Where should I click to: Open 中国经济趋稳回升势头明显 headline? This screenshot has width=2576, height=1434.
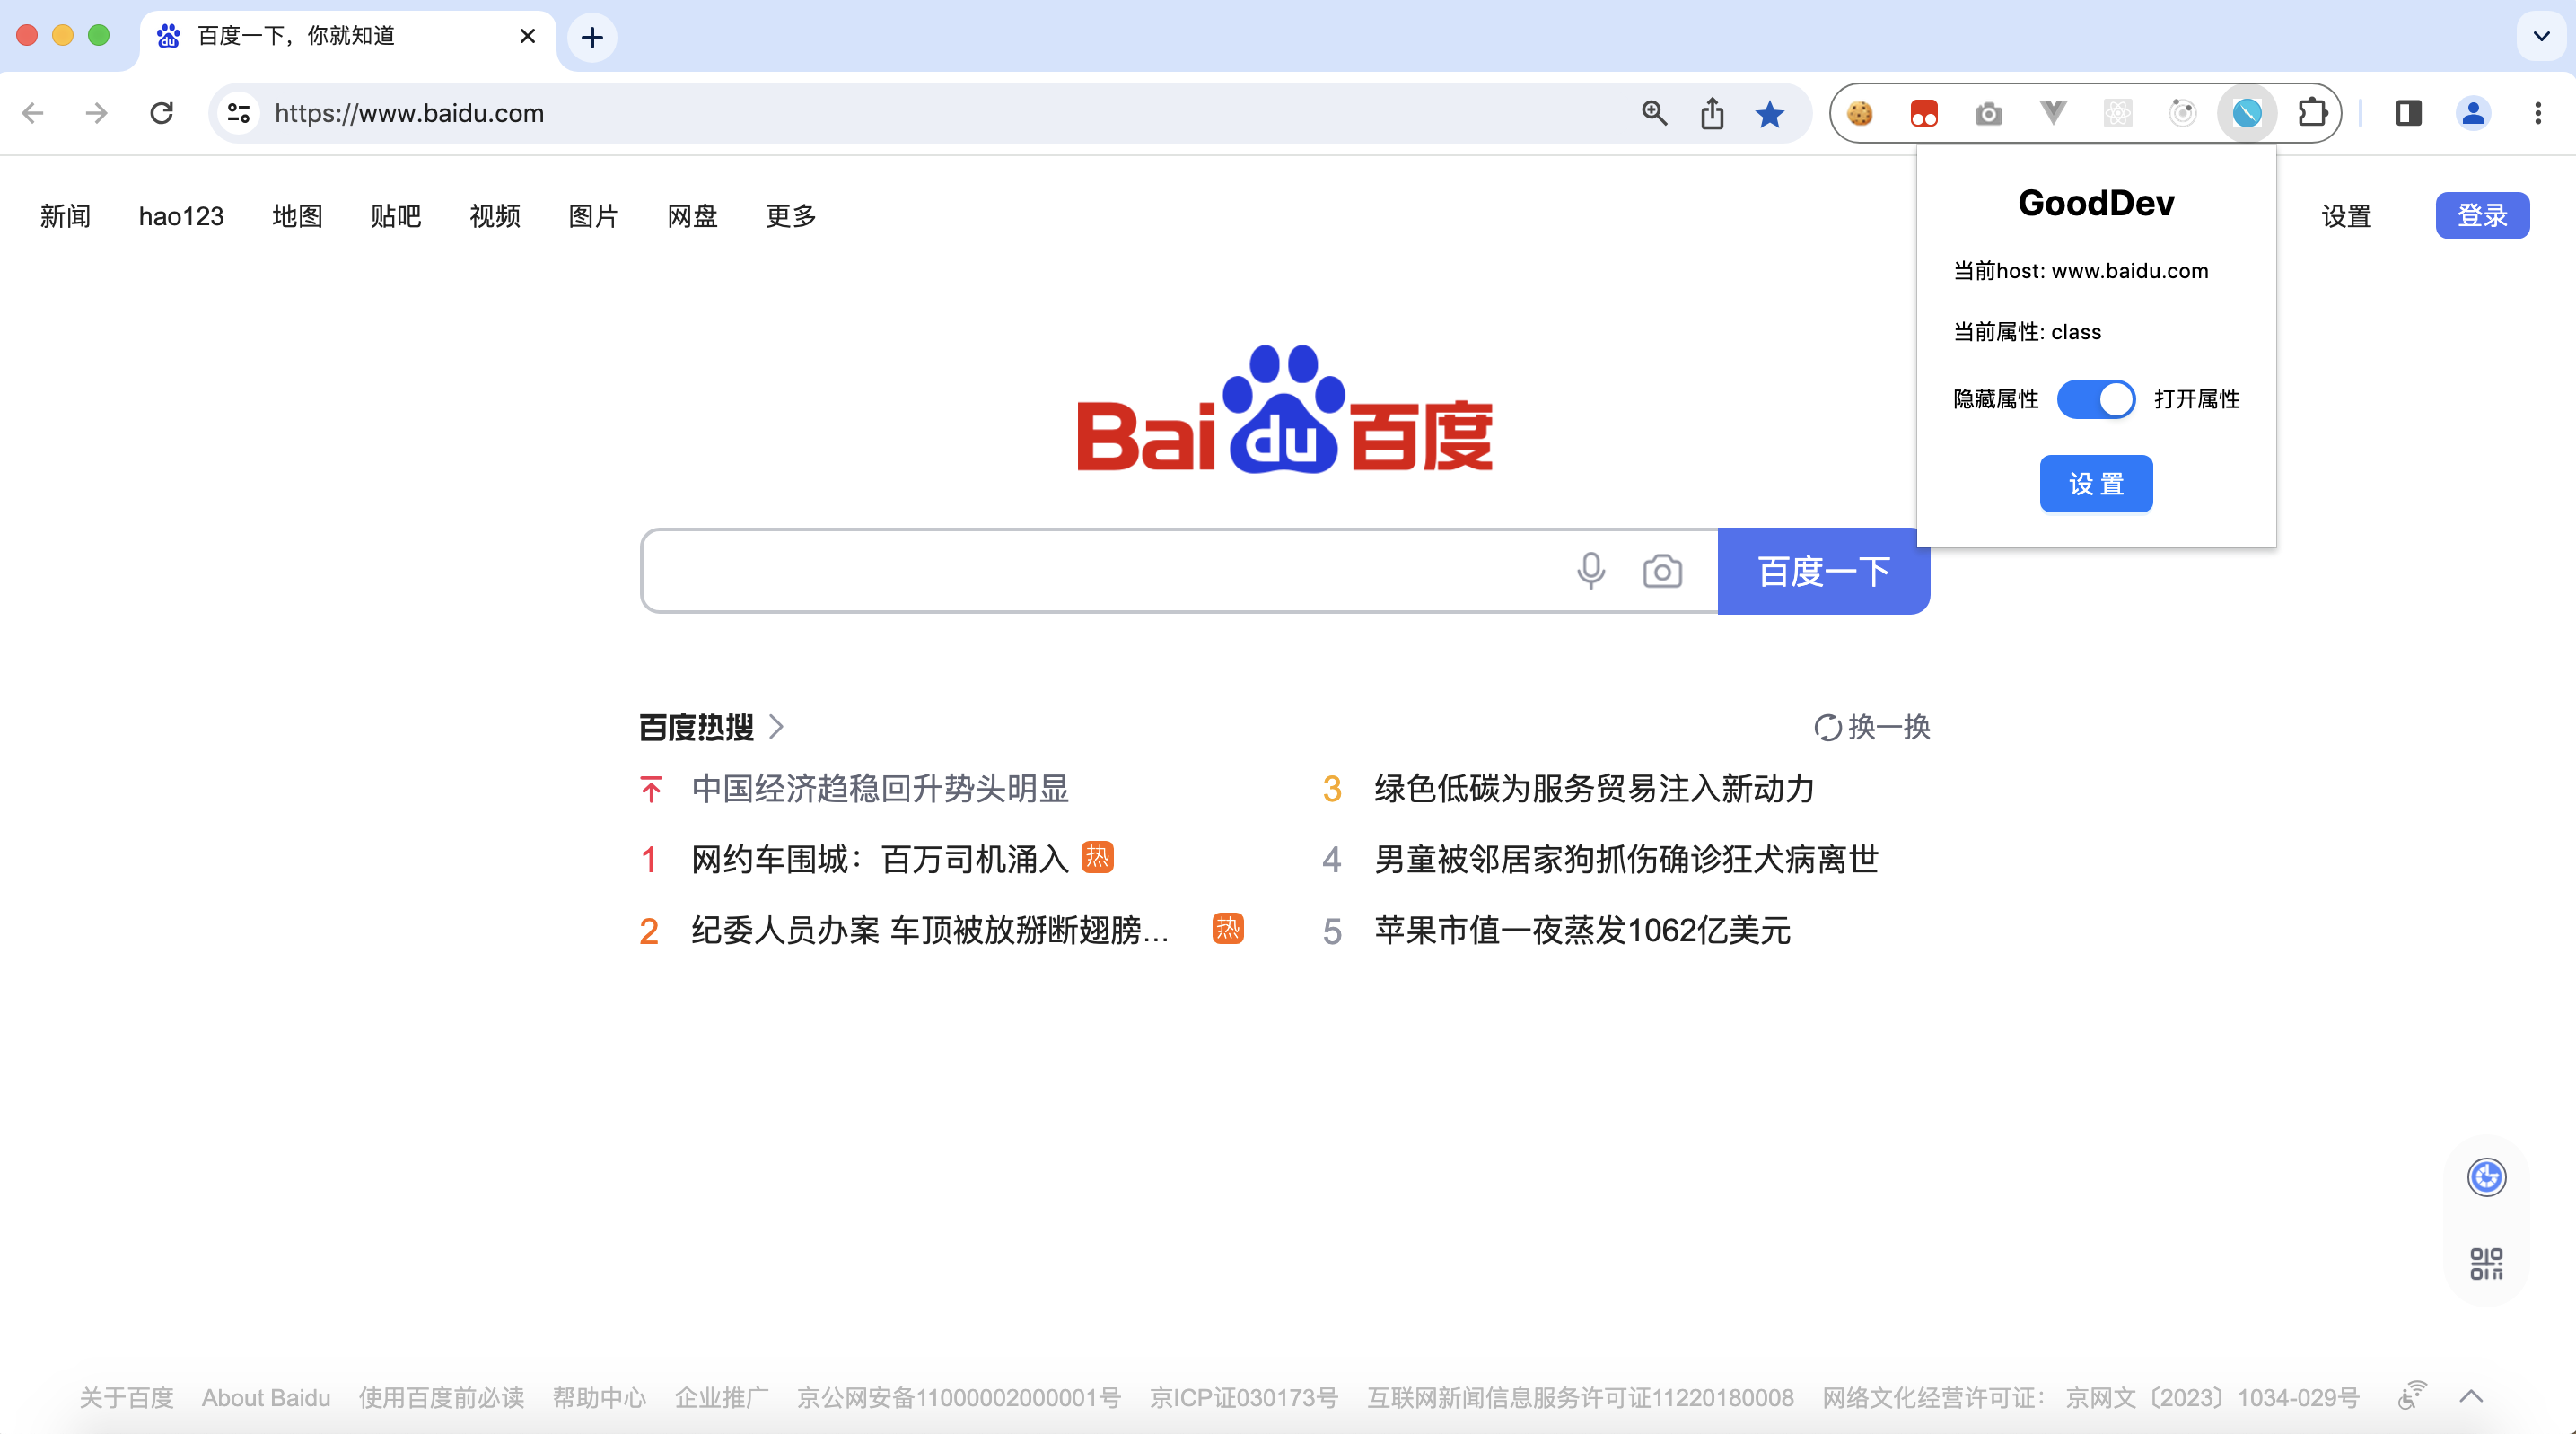point(880,789)
